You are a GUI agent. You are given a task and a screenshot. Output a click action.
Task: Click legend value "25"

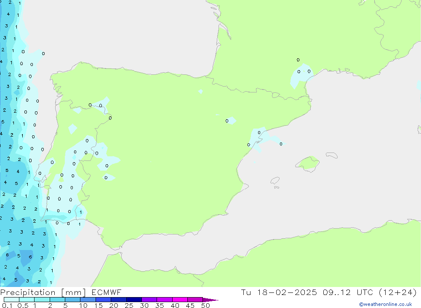click(x=129, y=305)
